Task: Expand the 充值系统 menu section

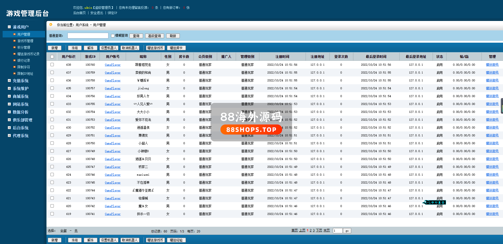Action: [9, 81]
